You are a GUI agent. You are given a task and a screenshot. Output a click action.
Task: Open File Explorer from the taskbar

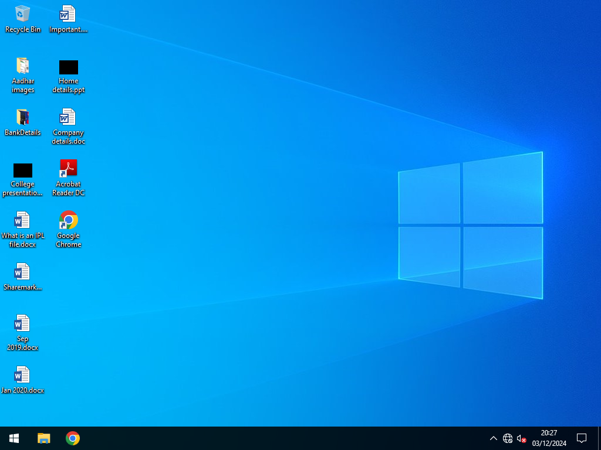(x=44, y=438)
